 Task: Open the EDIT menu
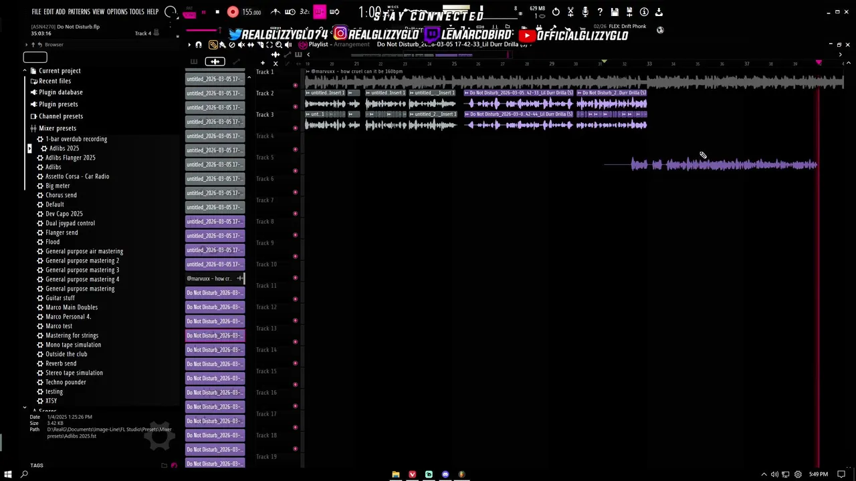49,12
